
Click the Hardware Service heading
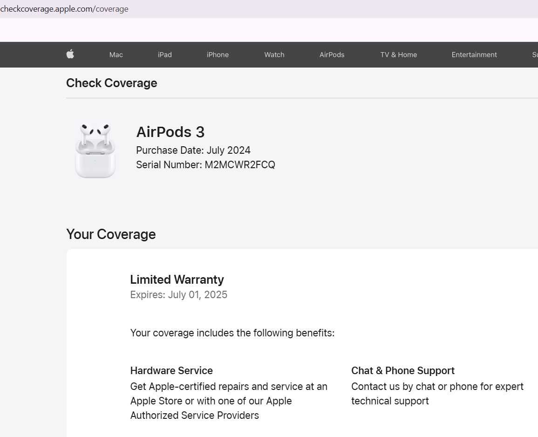171,371
